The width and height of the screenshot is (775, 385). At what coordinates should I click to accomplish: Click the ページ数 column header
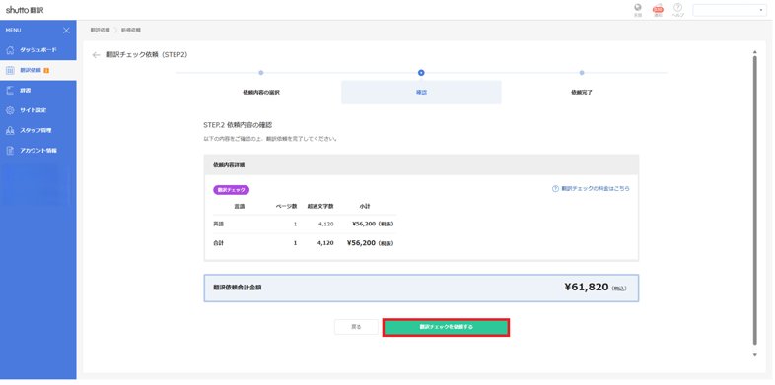point(286,206)
